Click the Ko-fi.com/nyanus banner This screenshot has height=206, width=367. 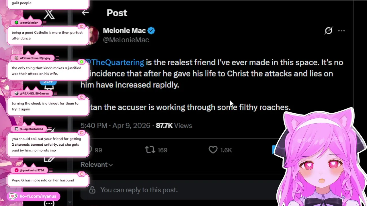click(x=34, y=196)
